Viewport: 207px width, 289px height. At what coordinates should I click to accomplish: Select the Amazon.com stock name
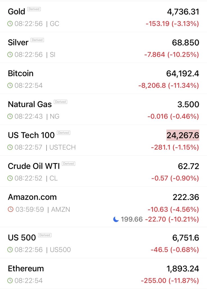coord(32,197)
